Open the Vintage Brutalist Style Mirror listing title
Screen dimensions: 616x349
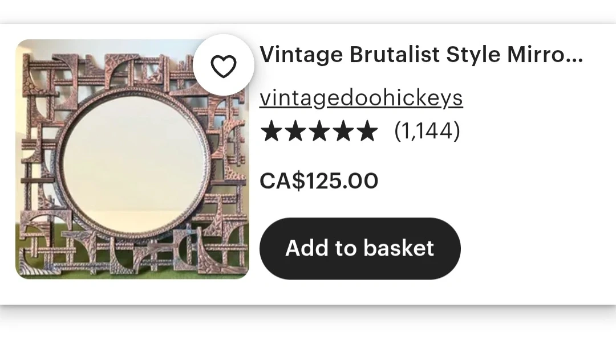click(421, 55)
